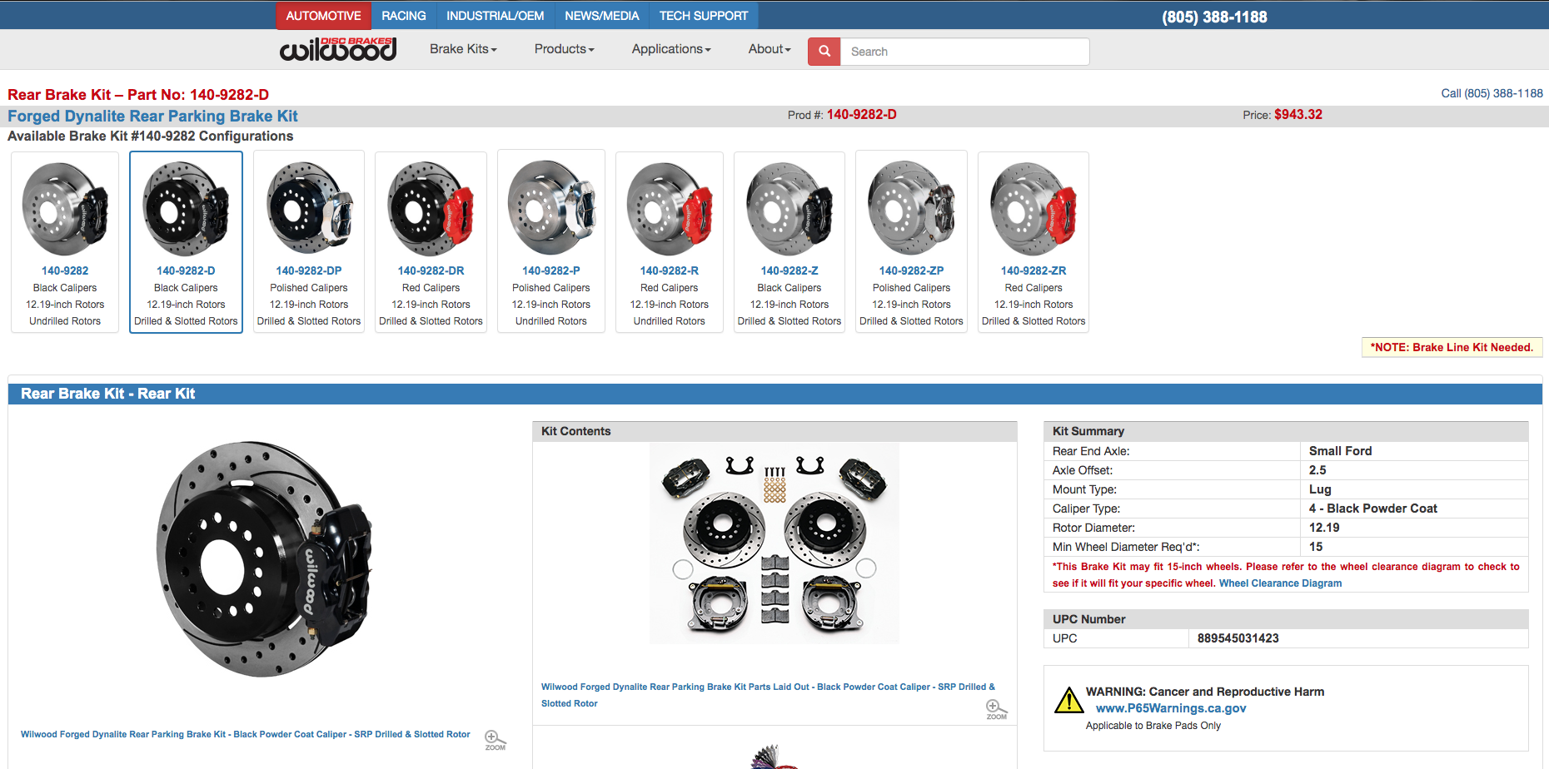The image size is (1549, 769).
Task: Visit the www.P65Warnings.ca.gov link
Action: pyautogui.click(x=1171, y=708)
